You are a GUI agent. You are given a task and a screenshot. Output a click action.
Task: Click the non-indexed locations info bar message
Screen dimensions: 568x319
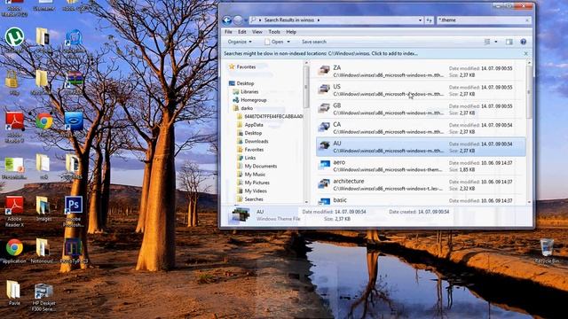pos(320,53)
